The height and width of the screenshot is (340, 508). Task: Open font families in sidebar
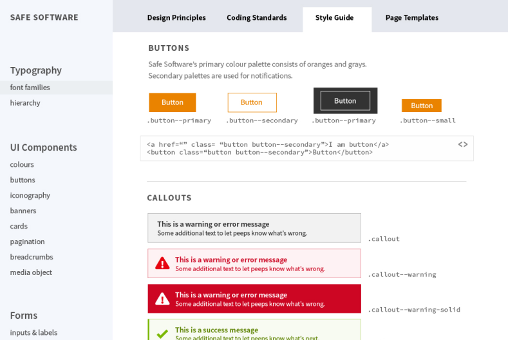(57, 88)
